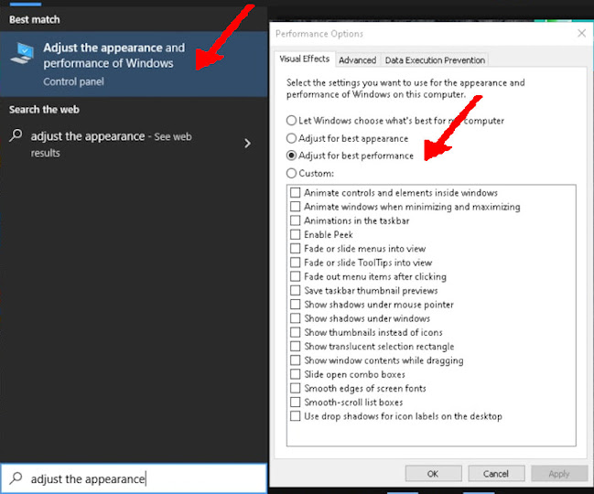The width and height of the screenshot is (594, 494).
Task: Select 'Adjust for best appearance' radio button
Action: pyautogui.click(x=291, y=138)
